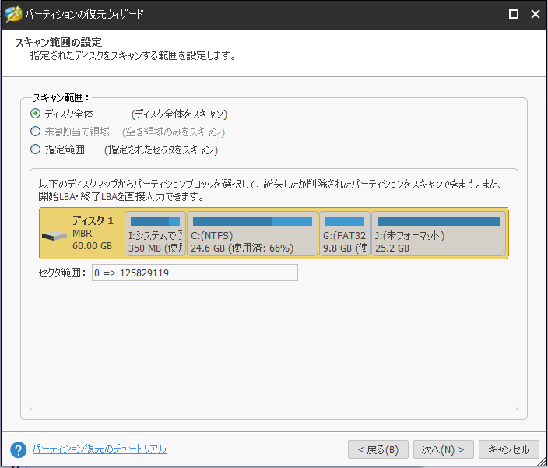The width and height of the screenshot is (548, 468).
Task: Pick the G:(FAT32) 9.8 GB partition
Action: [344, 234]
